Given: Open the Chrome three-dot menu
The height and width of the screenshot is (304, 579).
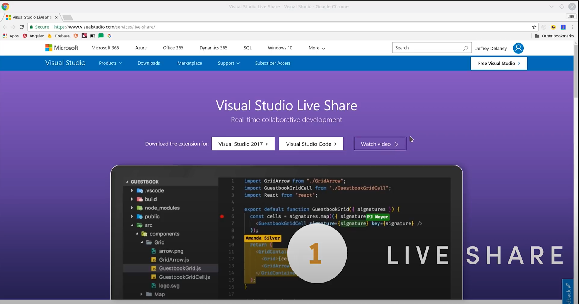Looking at the screenshot, I should pos(573,27).
